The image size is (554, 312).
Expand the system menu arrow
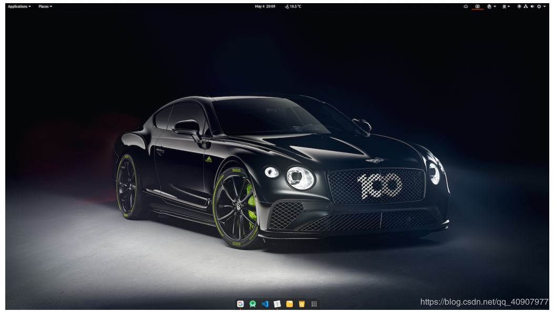(545, 6)
